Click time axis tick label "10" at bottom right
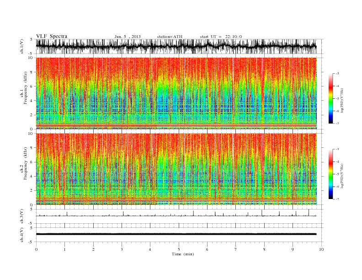 pos(321,249)
